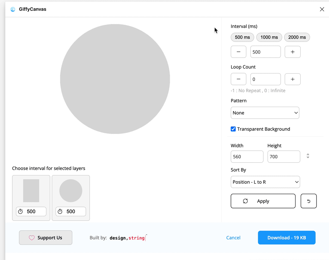Click the GiffyCanvas logo icon

click(x=13, y=9)
